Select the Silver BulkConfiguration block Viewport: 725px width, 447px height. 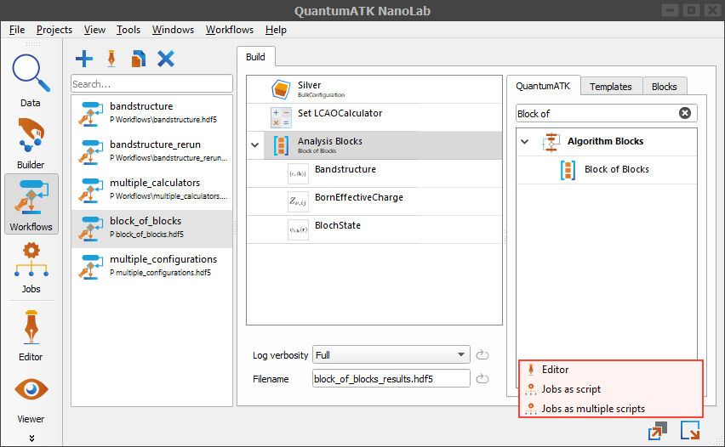tap(374, 89)
